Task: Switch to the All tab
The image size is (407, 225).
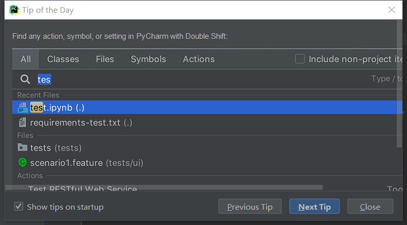Action: (26, 59)
